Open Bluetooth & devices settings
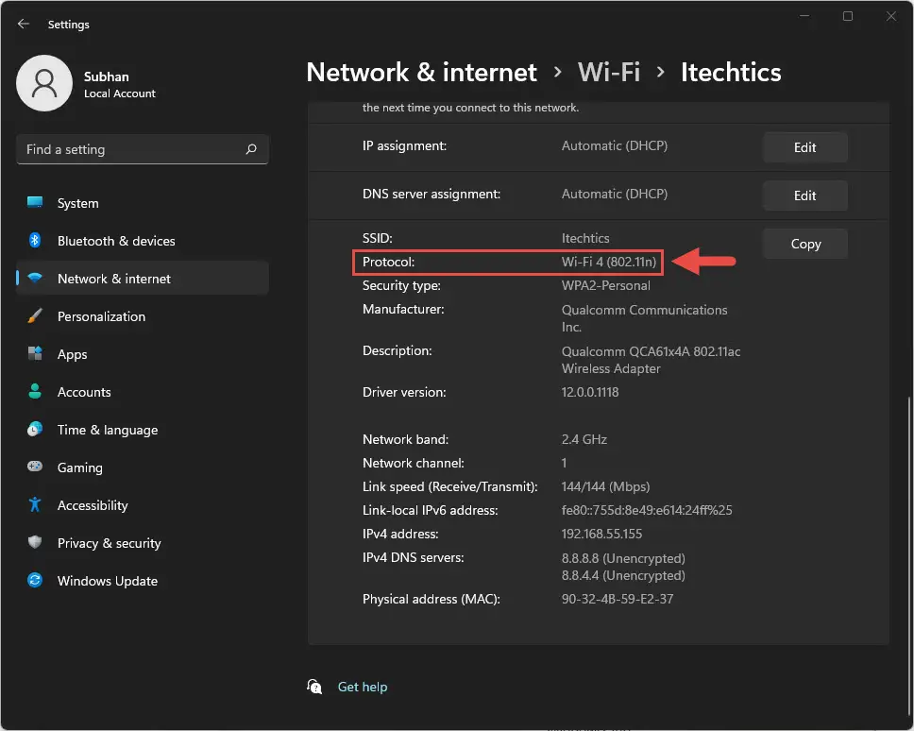Screen dimensions: 914x731 pos(115,241)
